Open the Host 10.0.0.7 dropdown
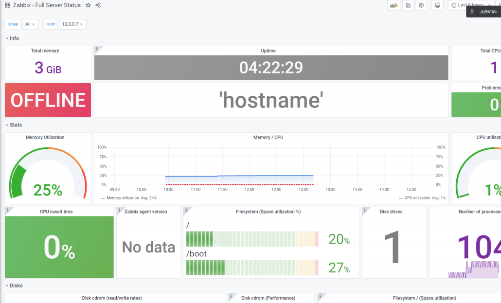 click(x=72, y=24)
